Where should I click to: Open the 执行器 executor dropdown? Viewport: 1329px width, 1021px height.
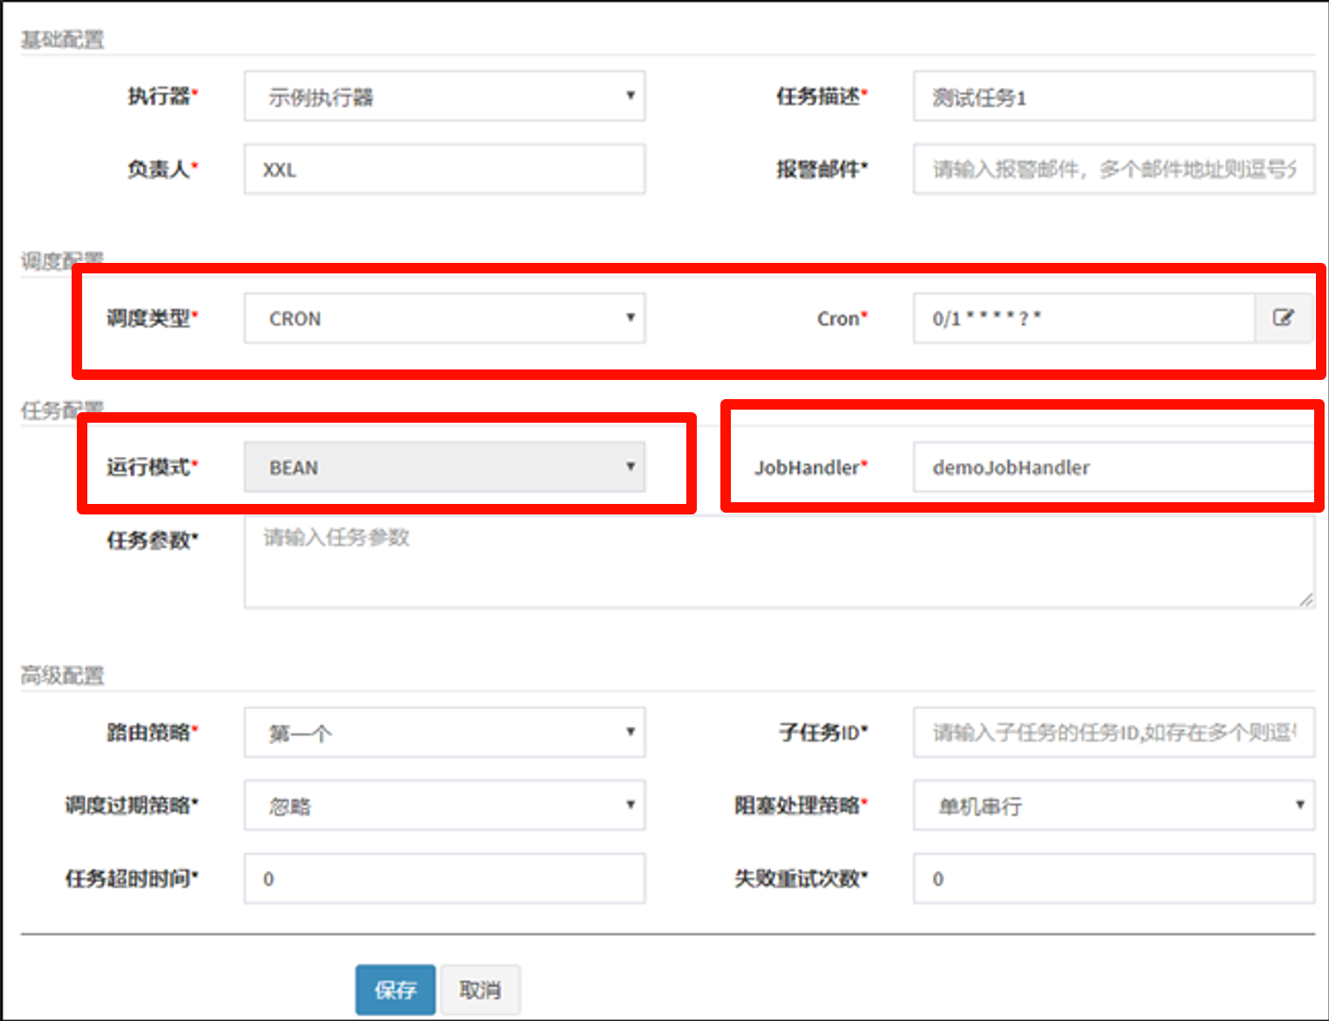point(444,96)
